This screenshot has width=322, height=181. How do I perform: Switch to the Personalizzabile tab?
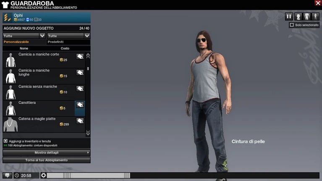[x=16, y=42]
